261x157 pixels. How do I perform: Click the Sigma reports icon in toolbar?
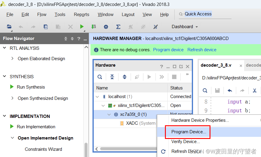coord(118,27)
